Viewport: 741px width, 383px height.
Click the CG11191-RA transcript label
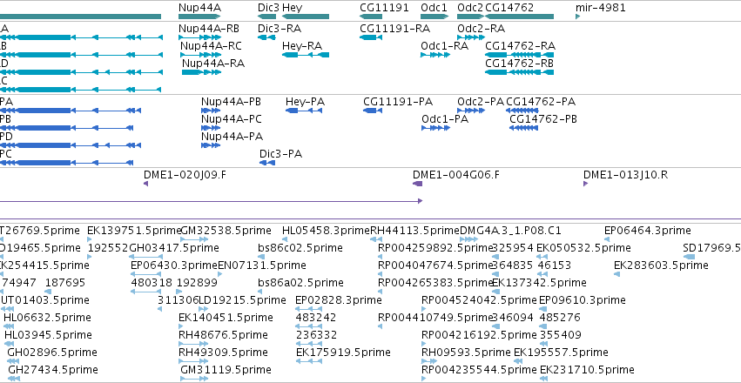[394, 29]
